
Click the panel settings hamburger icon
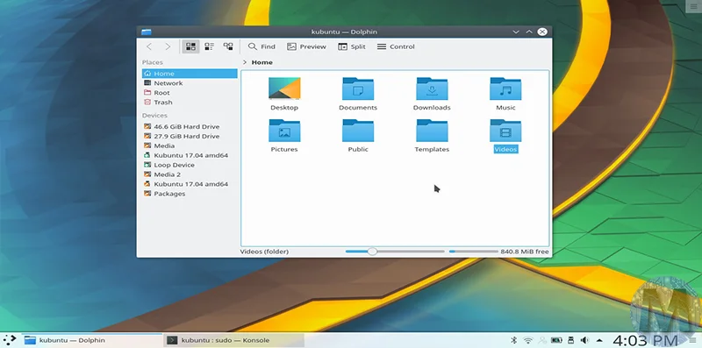pyautogui.click(x=692, y=340)
